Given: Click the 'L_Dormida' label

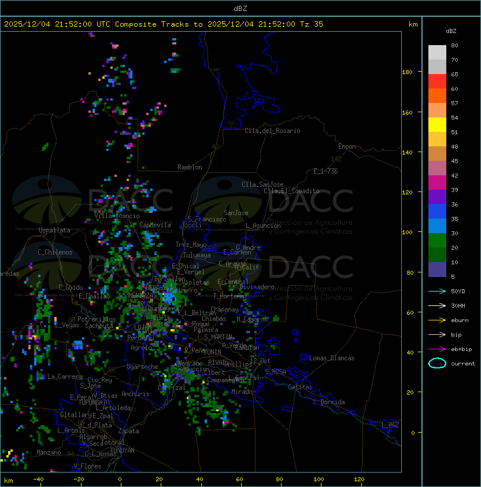Looking at the screenshot, I should pos(329,402).
